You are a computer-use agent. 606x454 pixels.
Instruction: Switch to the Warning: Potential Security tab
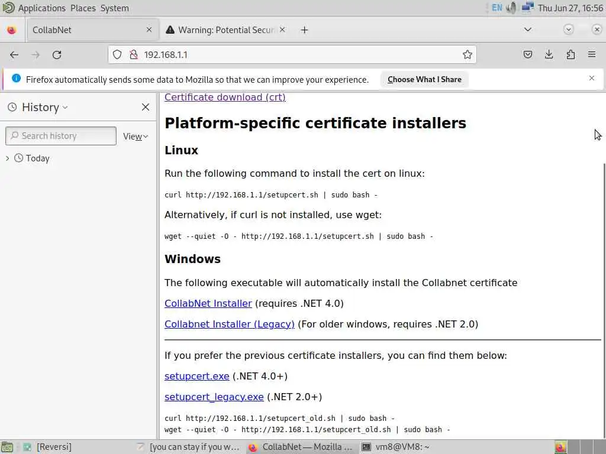tap(225, 30)
